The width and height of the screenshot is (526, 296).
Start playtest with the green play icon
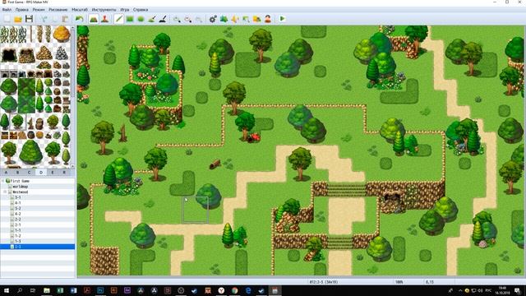[282, 19]
